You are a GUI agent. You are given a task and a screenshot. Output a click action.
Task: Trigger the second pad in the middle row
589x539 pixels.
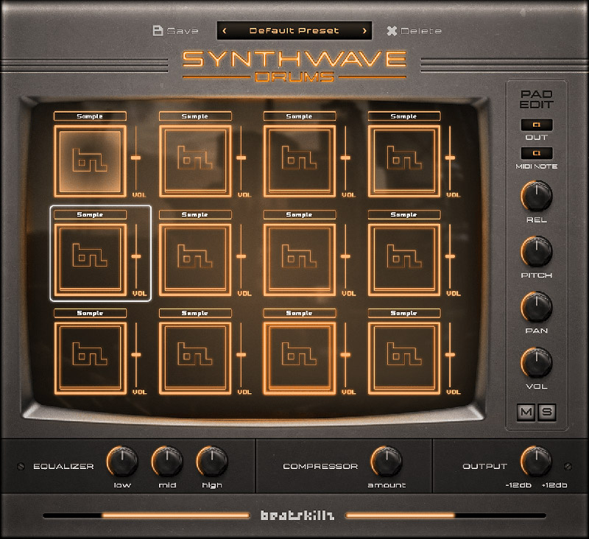point(195,259)
